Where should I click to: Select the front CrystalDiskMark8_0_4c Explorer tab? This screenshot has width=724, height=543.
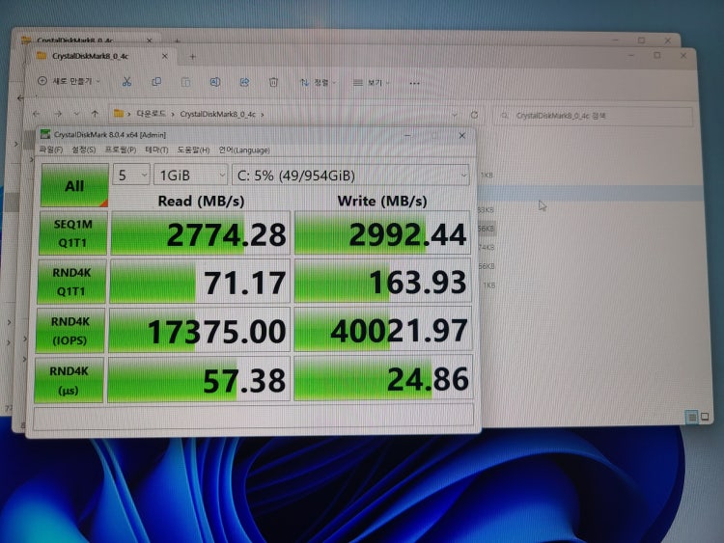pyautogui.click(x=102, y=56)
